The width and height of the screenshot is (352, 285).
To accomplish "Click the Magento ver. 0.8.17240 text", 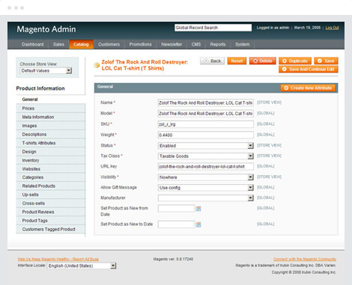I will (x=173, y=259).
